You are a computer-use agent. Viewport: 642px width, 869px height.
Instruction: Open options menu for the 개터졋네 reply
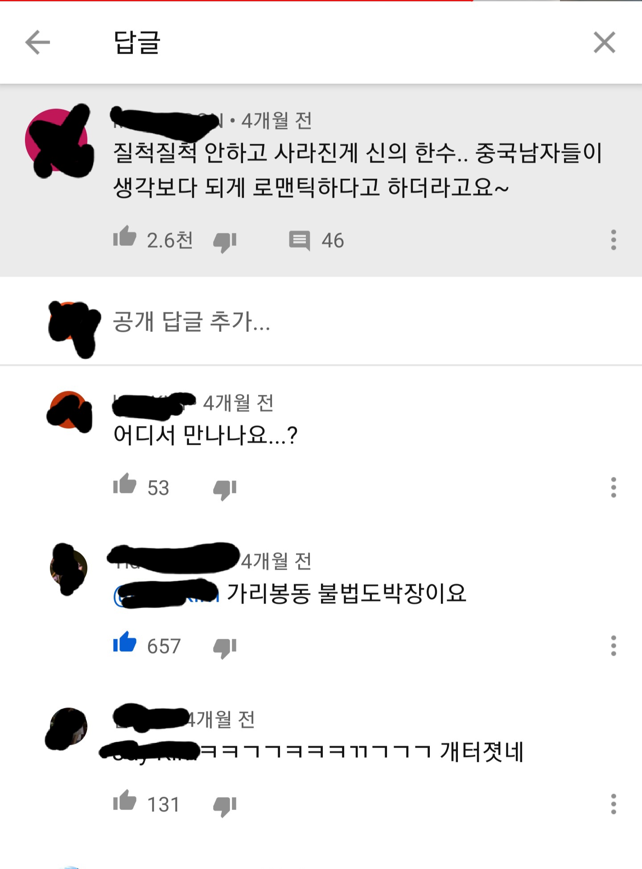click(613, 804)
